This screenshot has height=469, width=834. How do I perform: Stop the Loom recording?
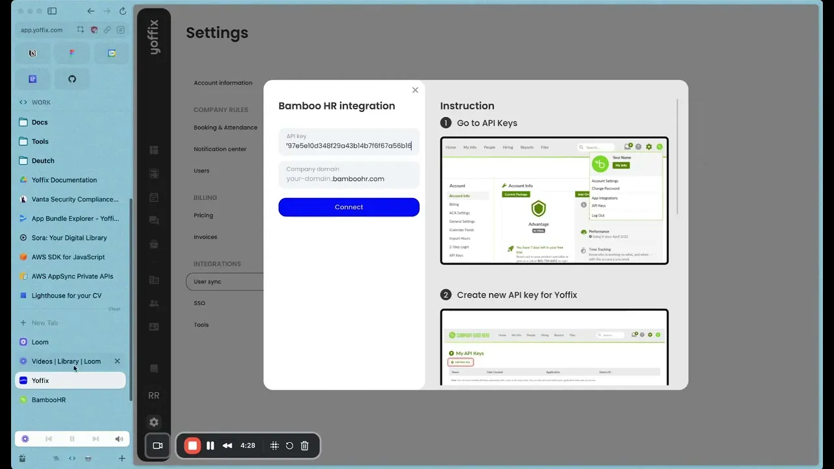tap(192, 446)
